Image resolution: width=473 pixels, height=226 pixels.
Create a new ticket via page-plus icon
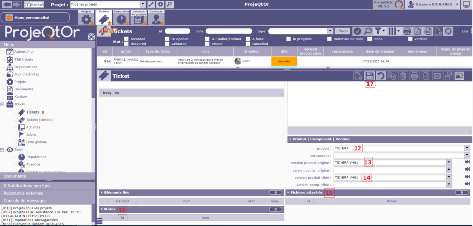(358, 76)
